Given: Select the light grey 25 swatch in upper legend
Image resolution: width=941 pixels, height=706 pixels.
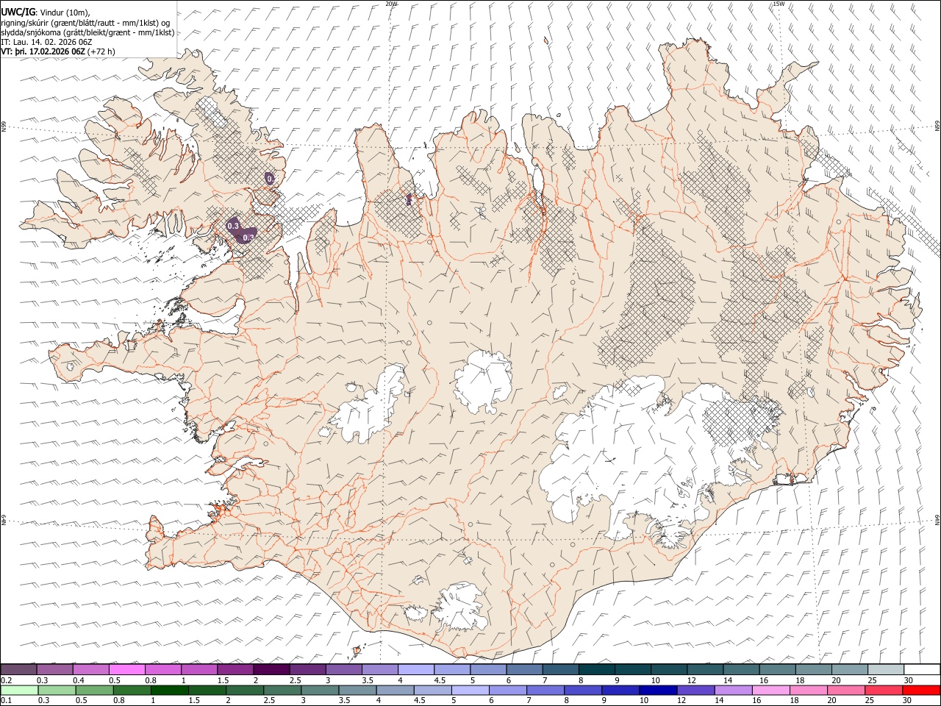Looking at the screenshot, I should (x=885, y=669).
